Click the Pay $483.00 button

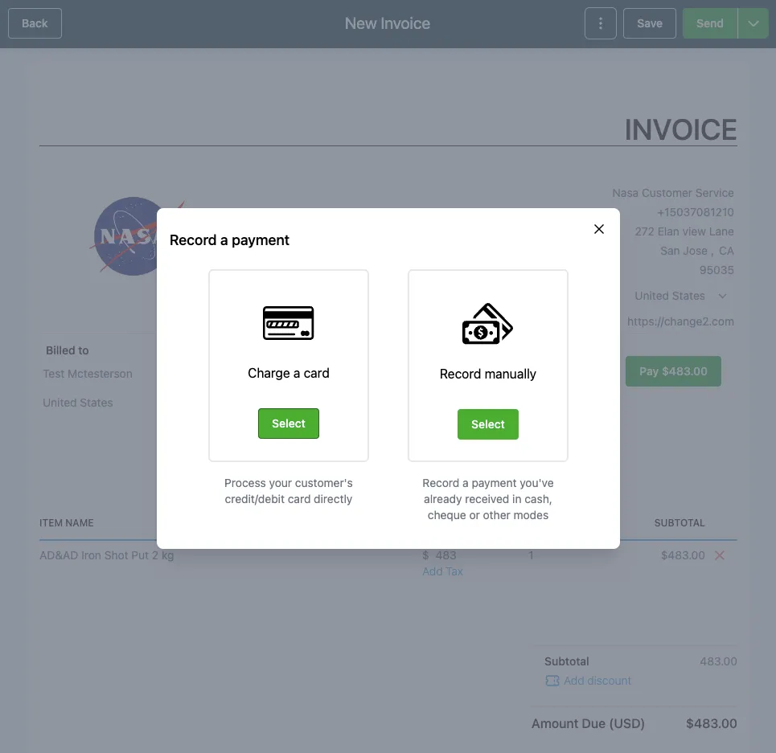pos(673,371)
